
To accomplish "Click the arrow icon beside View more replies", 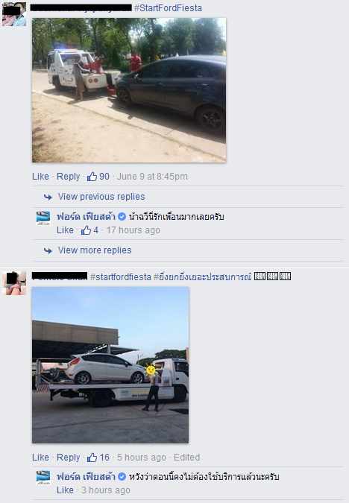I will coord(48,250).
